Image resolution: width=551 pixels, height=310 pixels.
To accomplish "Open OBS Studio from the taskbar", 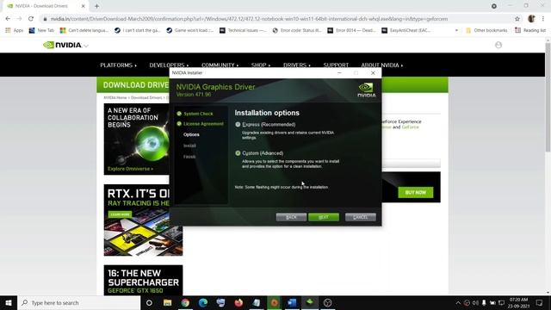I will click(x=327, y=302).
